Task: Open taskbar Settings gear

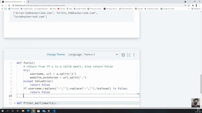Action: tap(49, 111)
